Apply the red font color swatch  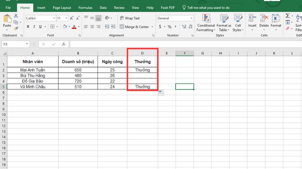tap(74, 27)
